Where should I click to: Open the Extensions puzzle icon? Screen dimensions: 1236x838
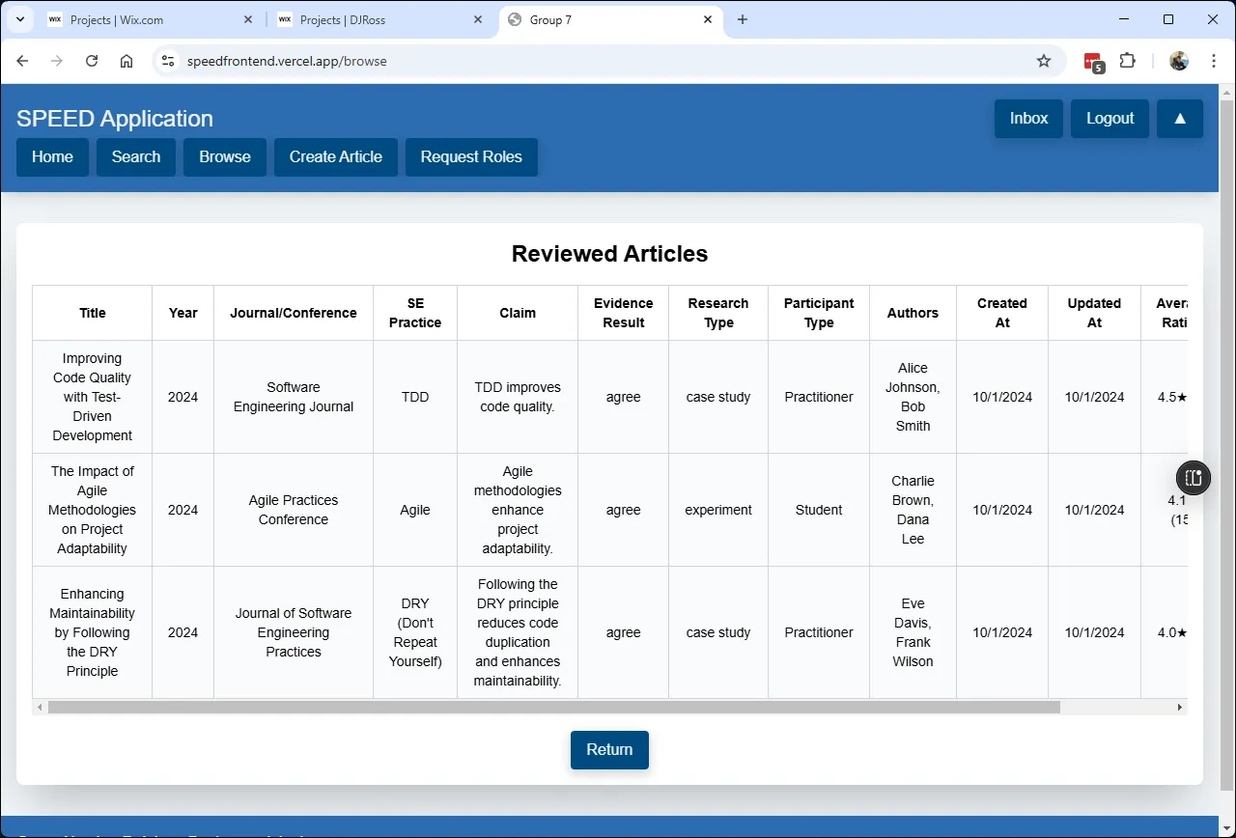click(x=1127, y=61)
